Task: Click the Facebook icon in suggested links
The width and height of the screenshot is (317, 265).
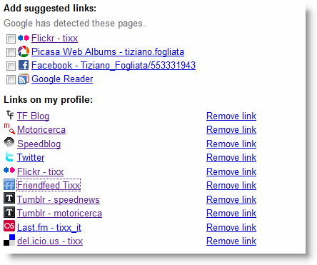Action: pos(24,65)
